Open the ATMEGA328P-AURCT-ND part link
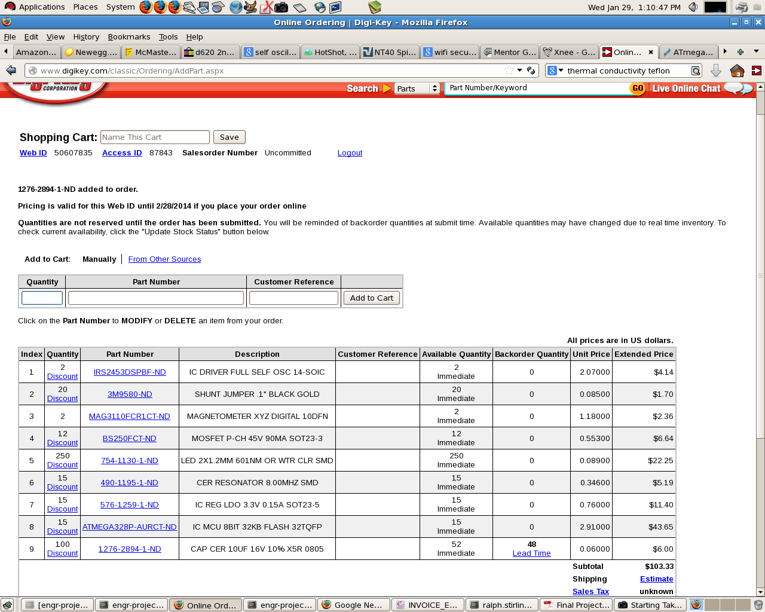This screenshot has width=765, height=612. coord(130,527)
